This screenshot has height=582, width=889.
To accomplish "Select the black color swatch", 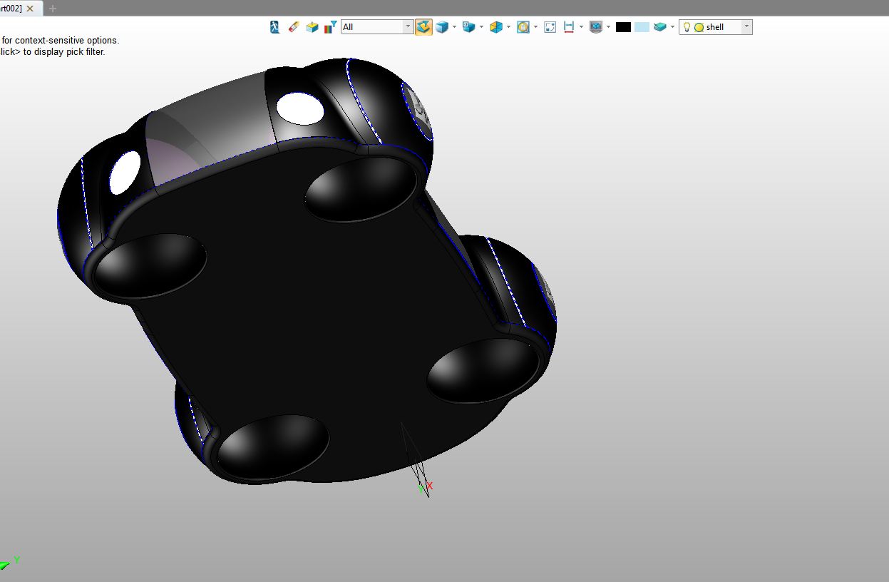I will 623,27.
